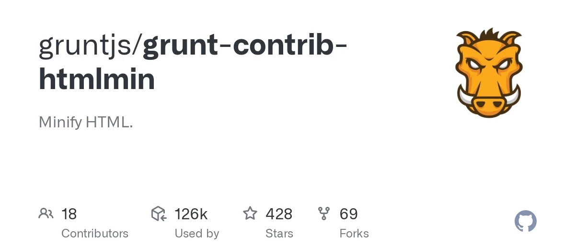Click the Minify HTML. description
The width and height of the screenshot is (575, 248).
85,122
